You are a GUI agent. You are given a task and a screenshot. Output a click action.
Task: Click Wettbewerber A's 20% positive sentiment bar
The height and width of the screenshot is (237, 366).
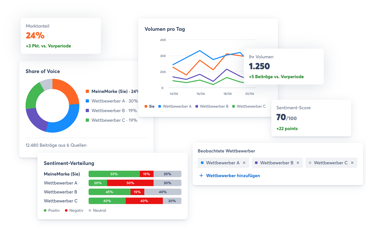98,183
